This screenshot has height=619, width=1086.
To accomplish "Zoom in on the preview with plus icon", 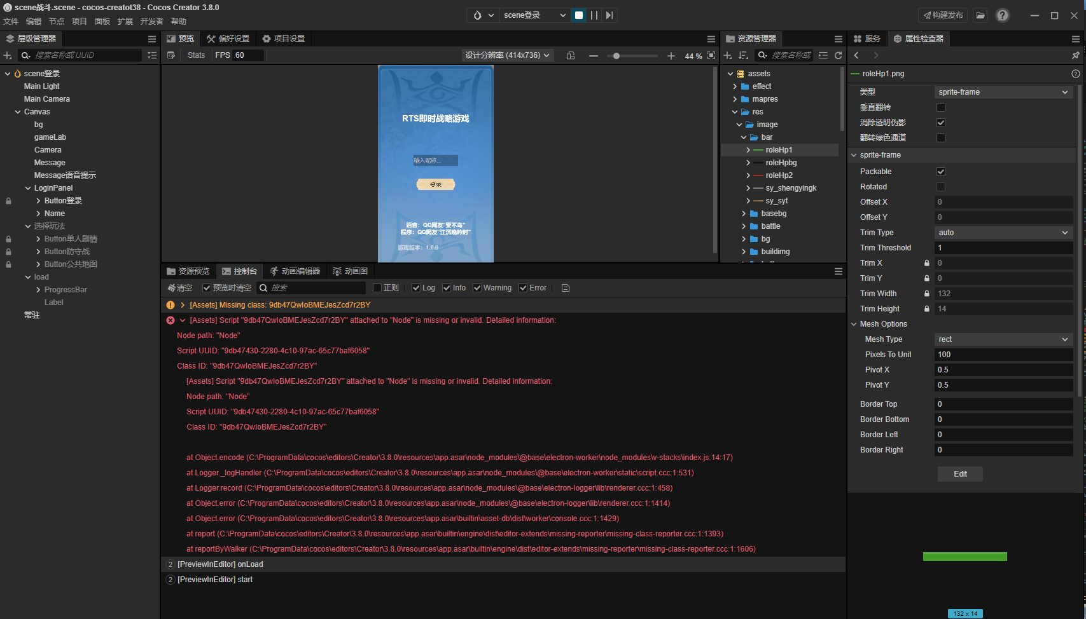I will (671, 56).
